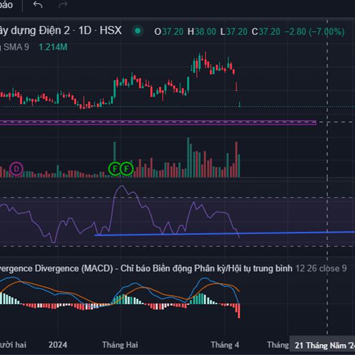Image resolution: width=355 pixels, height=355 pixels.
Task: Click the change value −2.80 (−7.00%)
Action: click(x=315, y=32)
